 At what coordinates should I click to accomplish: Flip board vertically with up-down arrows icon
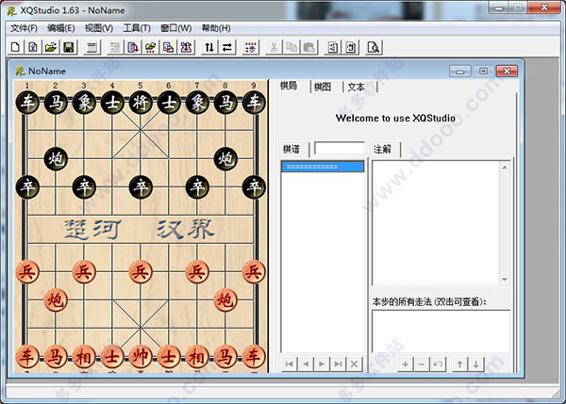[x=209, y=47]
